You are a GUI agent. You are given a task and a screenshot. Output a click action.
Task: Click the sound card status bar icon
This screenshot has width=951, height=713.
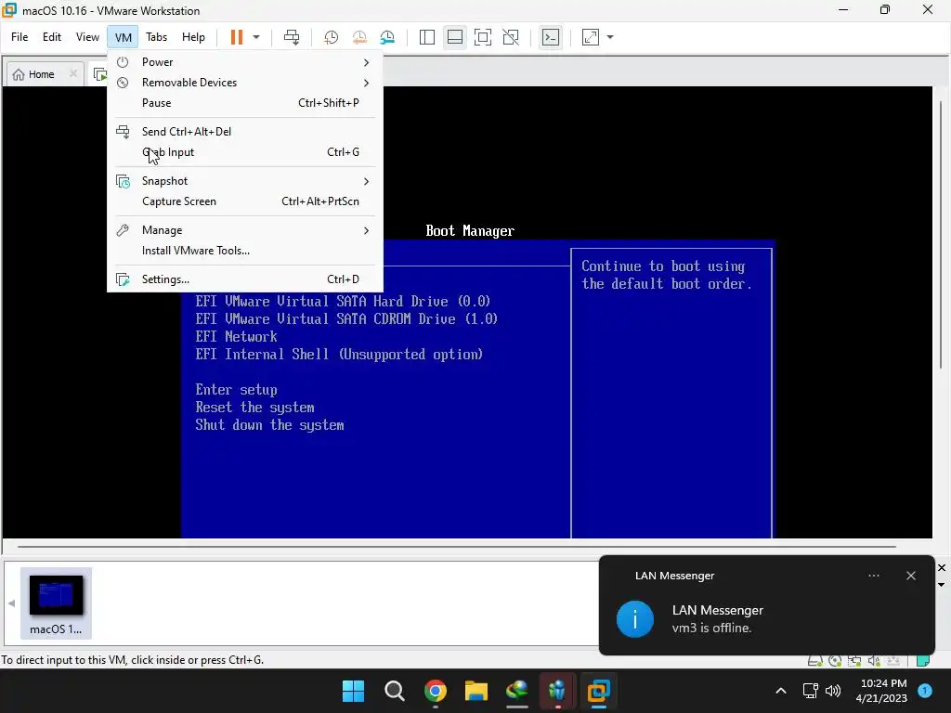tap(874, 661)
